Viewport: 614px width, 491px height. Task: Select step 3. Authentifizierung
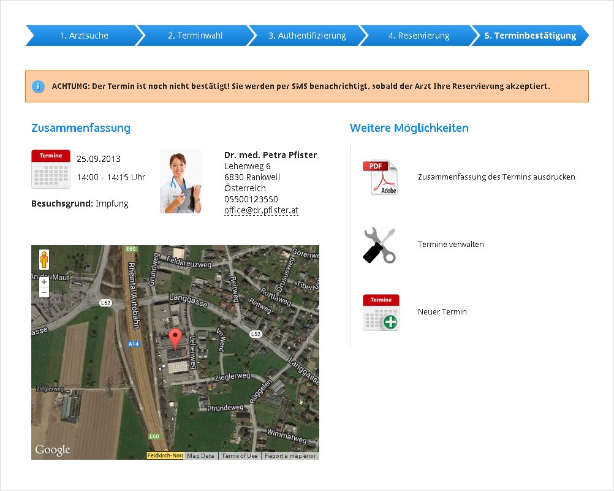(x=307, y=36)
